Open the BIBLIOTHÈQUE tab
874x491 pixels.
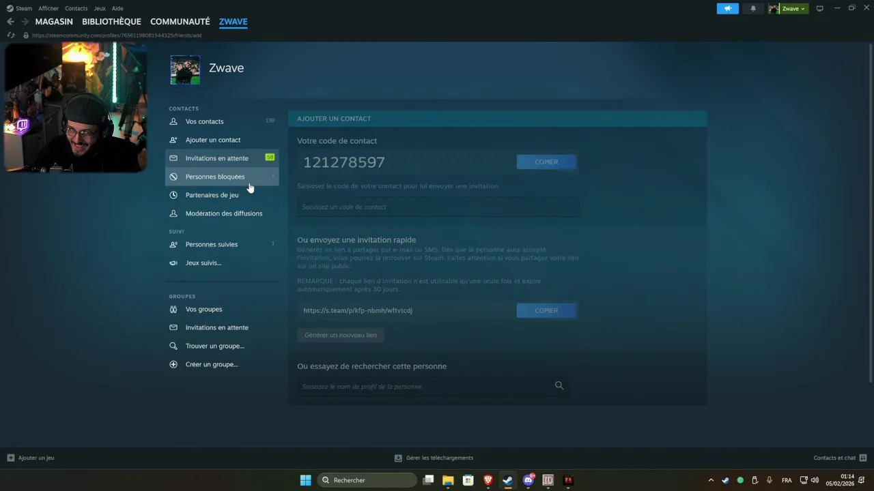click(111, 22)
